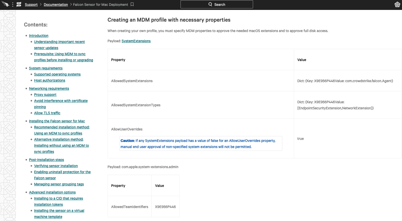
Task: Click the AllowedSystemExtensionTypes property cell
Action: click(201, 105)
